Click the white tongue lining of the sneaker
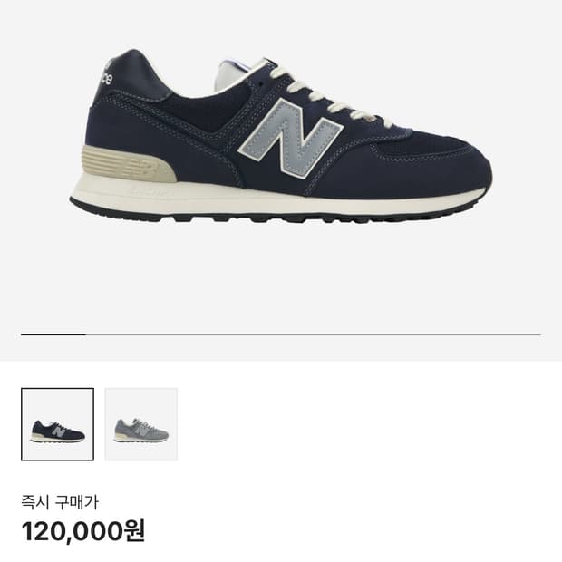Viewport: 562px width, 562px height. point(233,75)
